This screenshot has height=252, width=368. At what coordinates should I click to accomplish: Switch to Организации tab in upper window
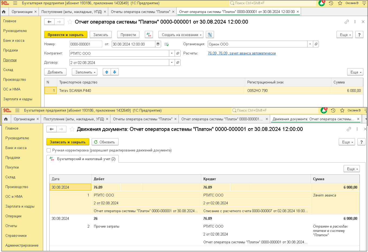pos(22,12)
